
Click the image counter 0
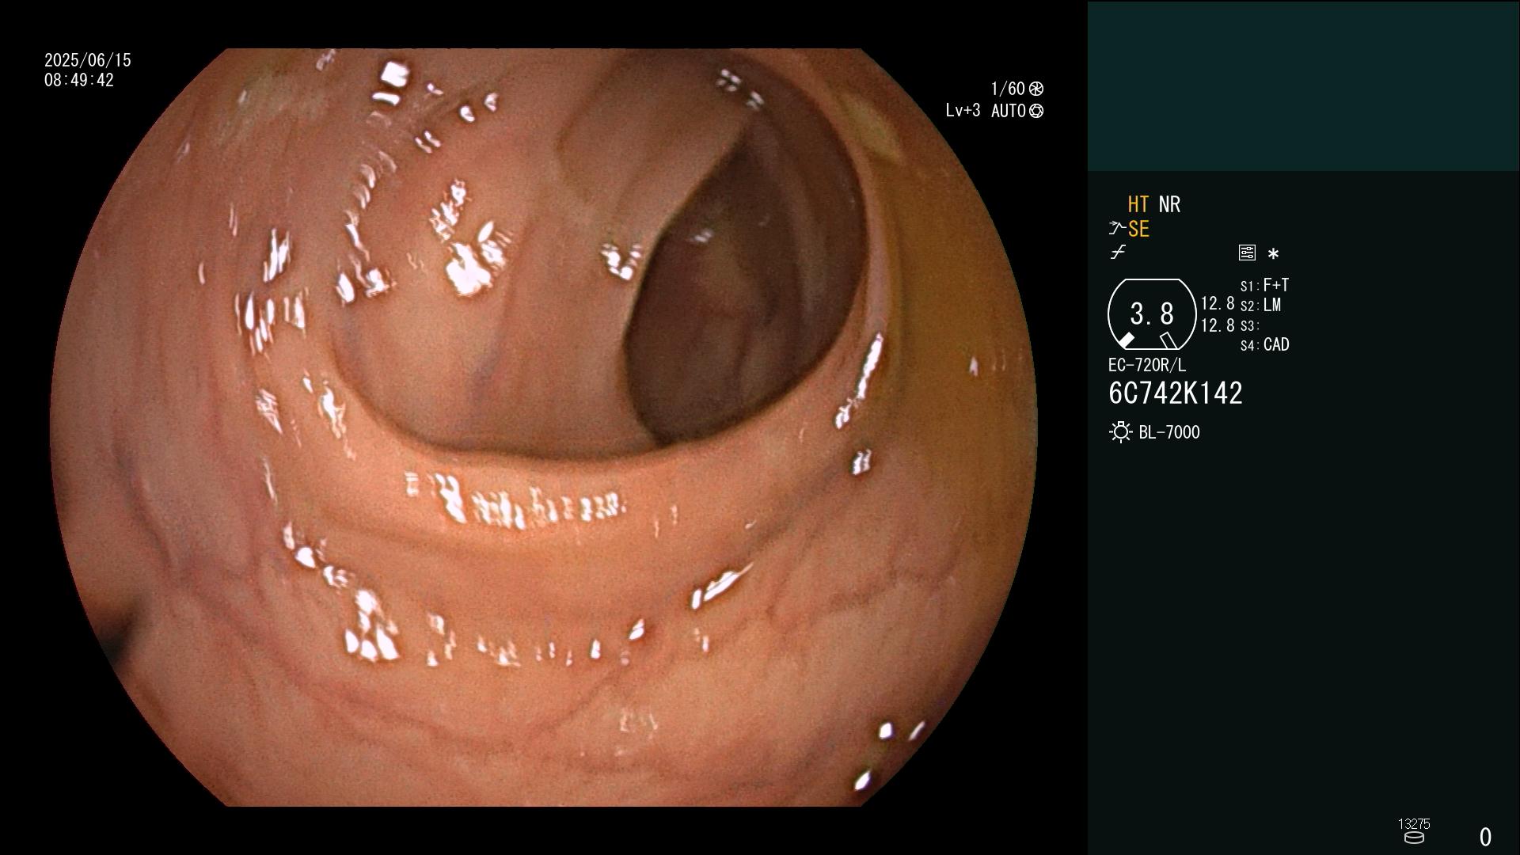click(x=1486, y=837)
